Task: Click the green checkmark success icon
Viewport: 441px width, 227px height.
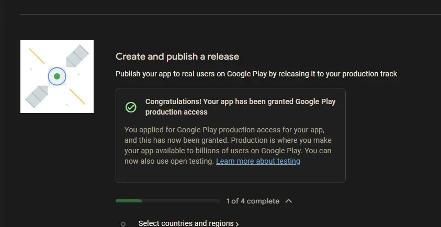Action: point(131,107)
